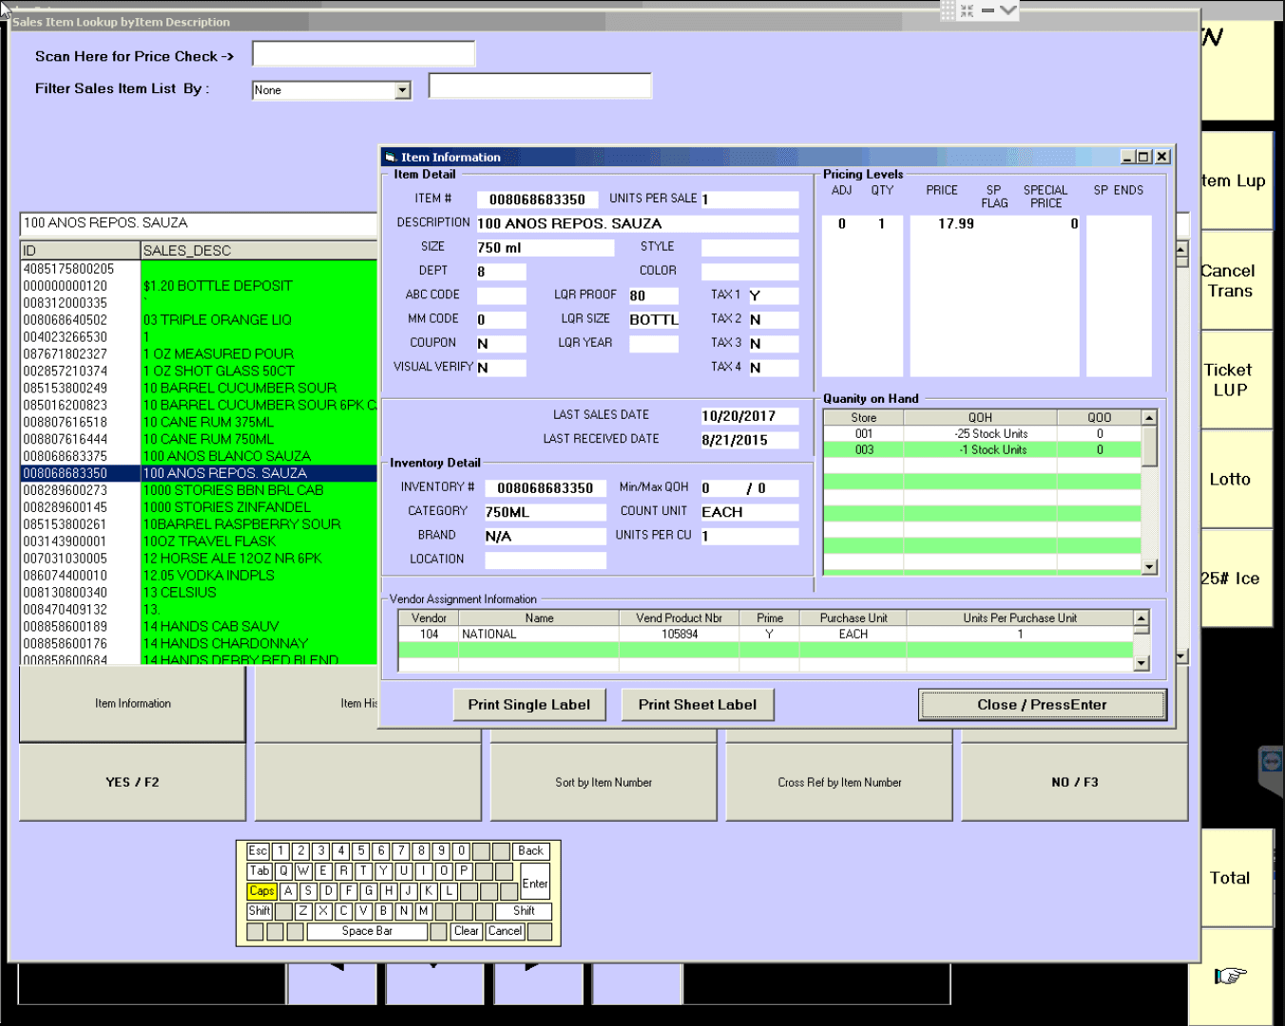Viewport: 1285px width, 1026px height.
Task: Click the Ticket LUP side button
Action: pyautogui.click(x=1236, y=380)
